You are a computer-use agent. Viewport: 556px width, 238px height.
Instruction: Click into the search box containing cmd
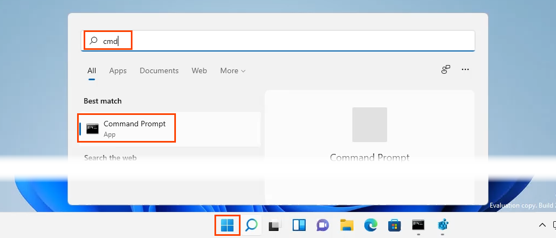coord(278,41)
